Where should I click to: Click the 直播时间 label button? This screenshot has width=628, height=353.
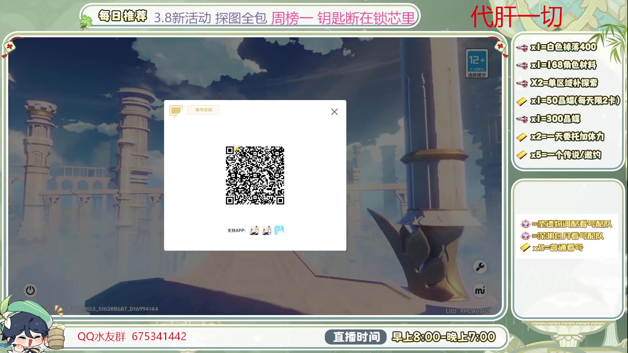[356, 336]
